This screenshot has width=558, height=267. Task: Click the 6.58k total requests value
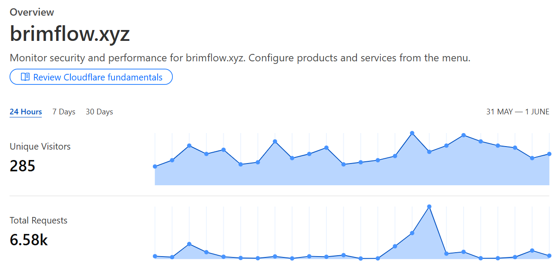point(29,240)
